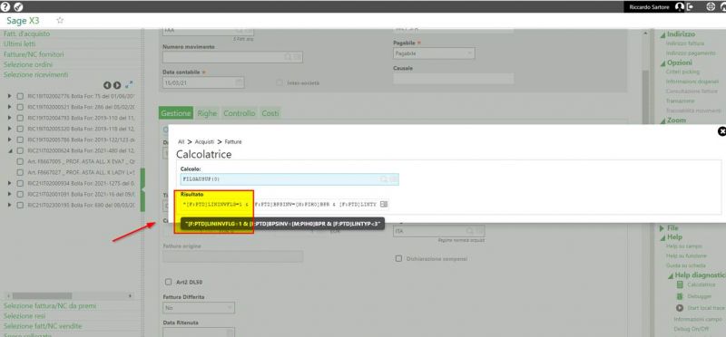The height and width of the screenshot is (337, 726).
Task: Click the Sage X3 logo
Action: [x=24, y=21]
